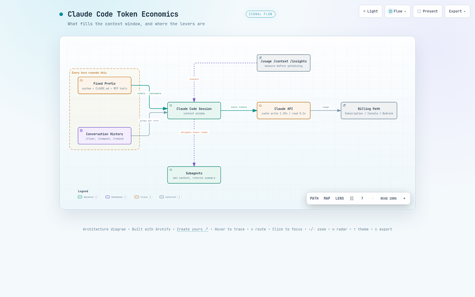Focus the Subagents node
The height and width of the screenshot is (297, 475).
pyautogui.click(x=194, y=175)
